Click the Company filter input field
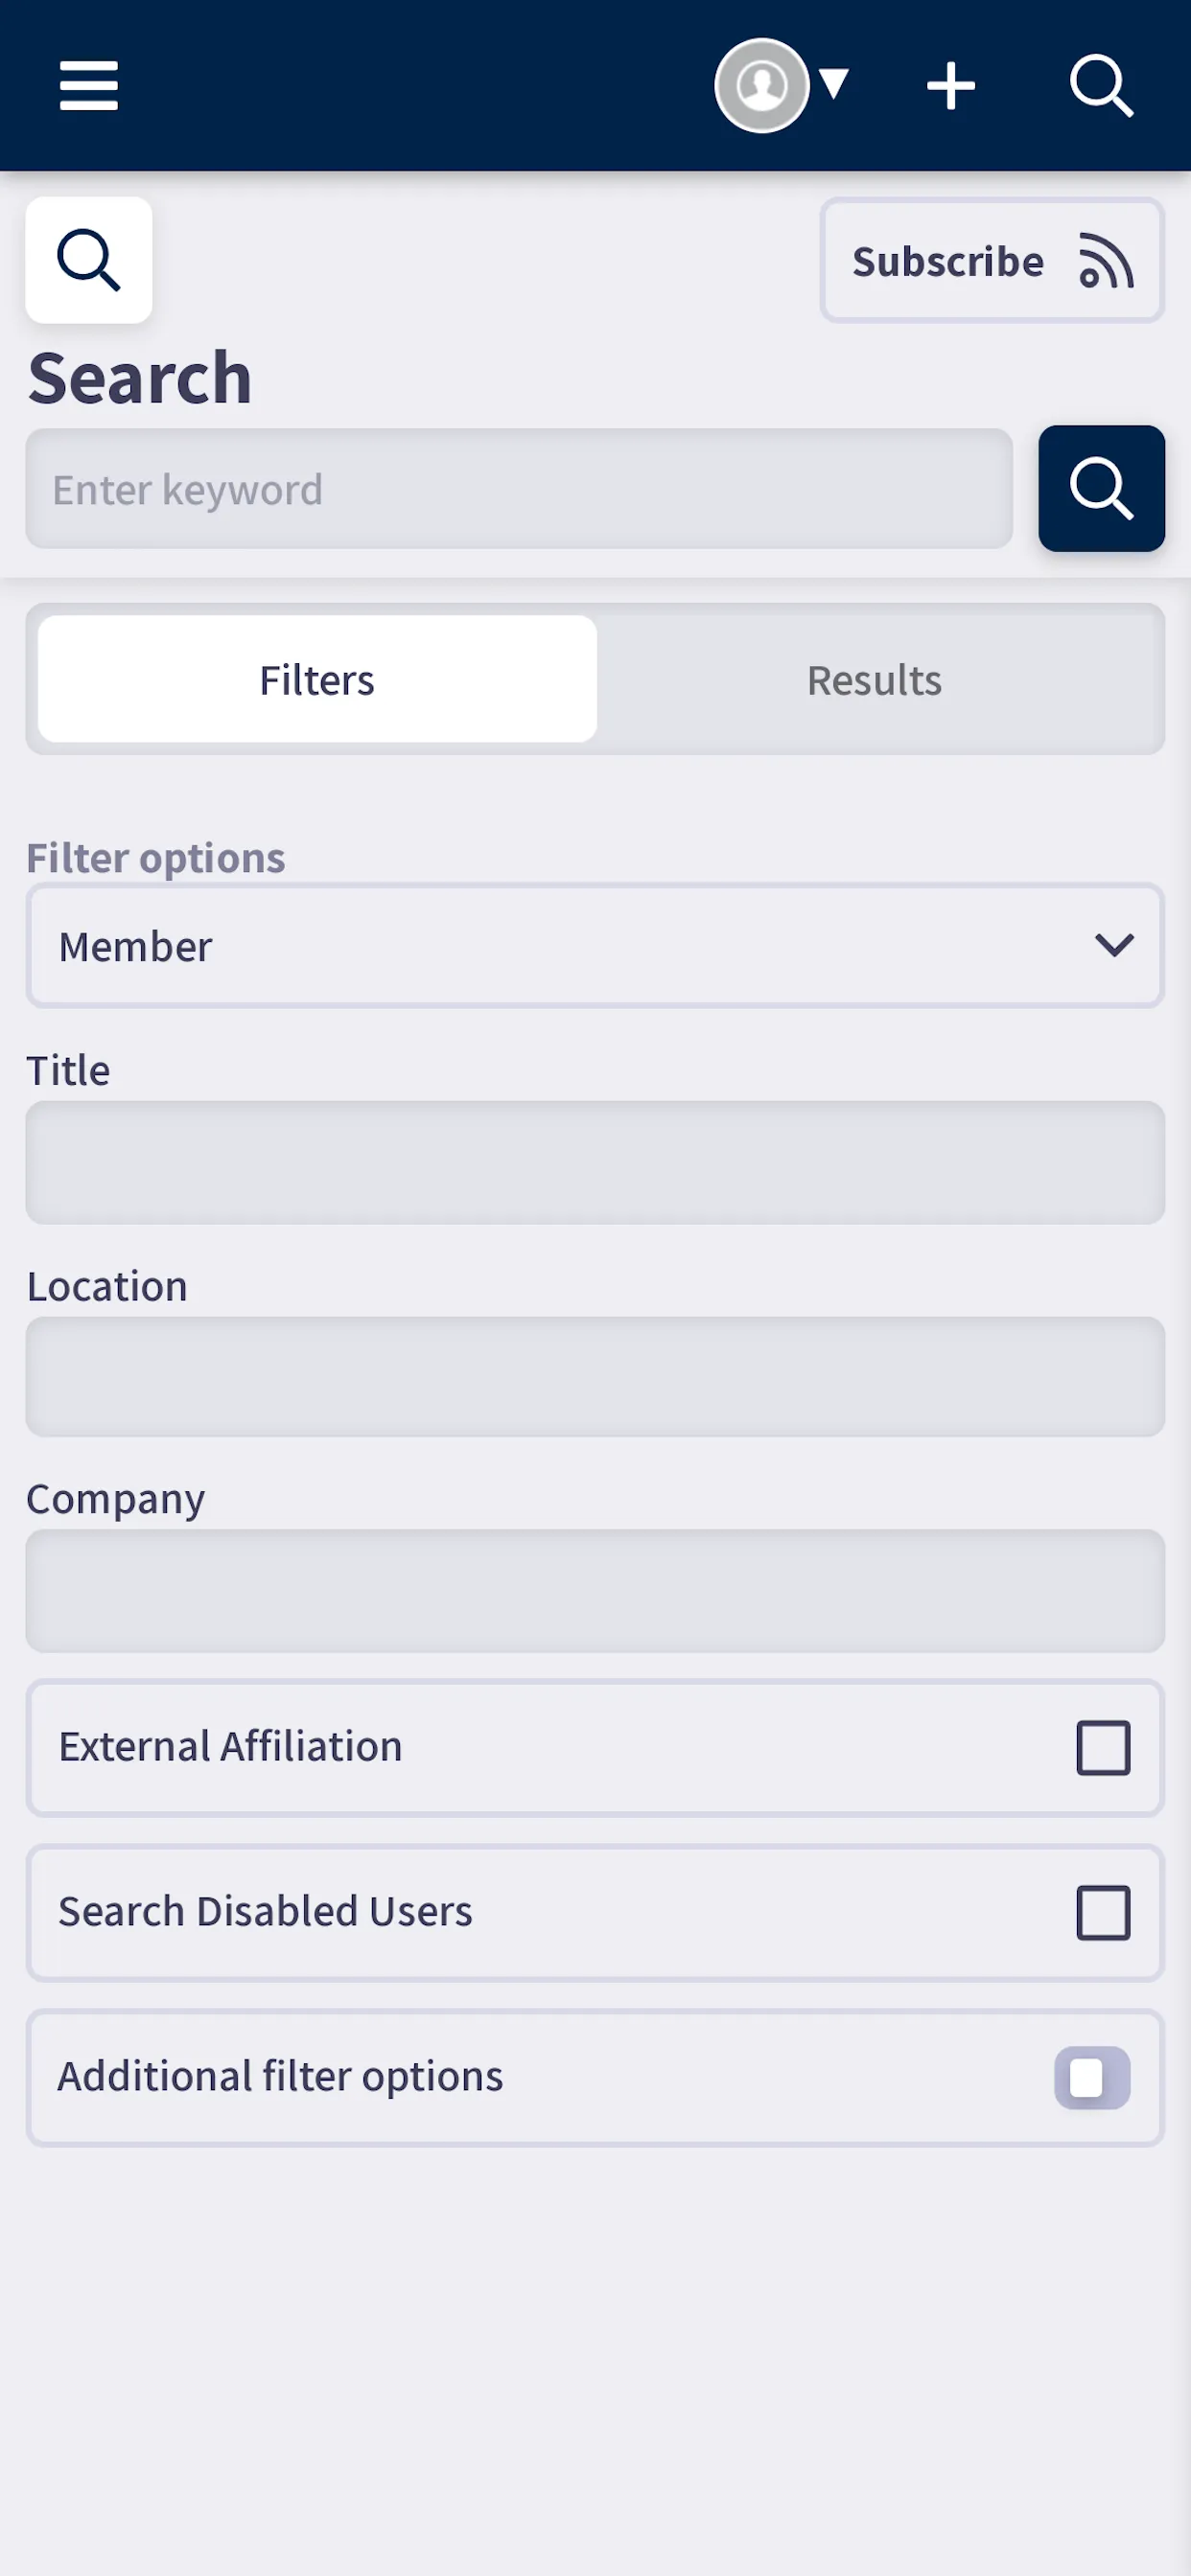The width and height of the screenshot is (1191, 2576). pos(595,1591)
